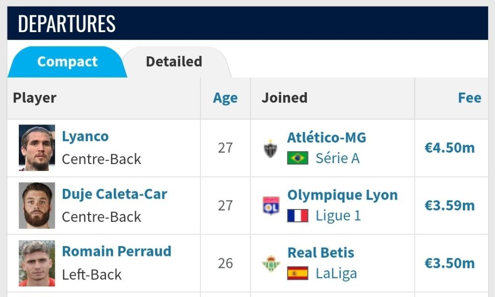Viewport: 495px width, 297px height.
Task: Click the France flag icon
Action: pos(297,216)
